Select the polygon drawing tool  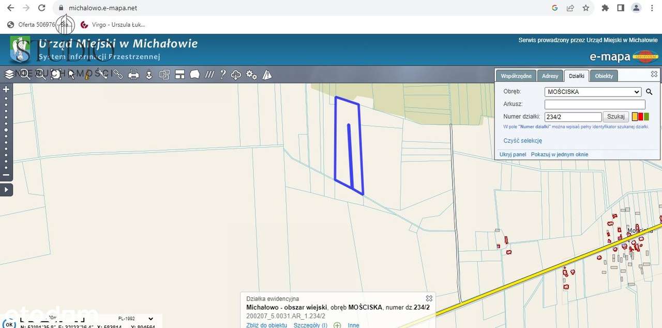pos(195,75)
